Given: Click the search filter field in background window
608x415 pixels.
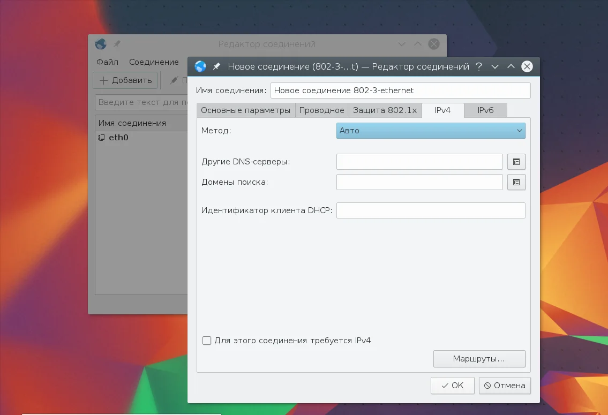Looking at the screenshot, I should (141, 102).
